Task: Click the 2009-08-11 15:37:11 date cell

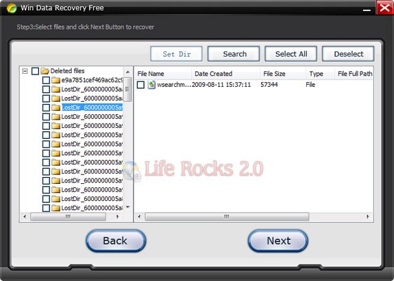Action: [x=221, y=85]
